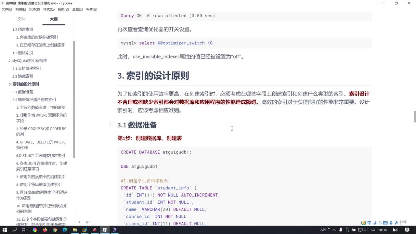Screen dimensions: 416x234
Task: Toggle the 中 input language indicator in the taskbar
Action: click(373, 230)
